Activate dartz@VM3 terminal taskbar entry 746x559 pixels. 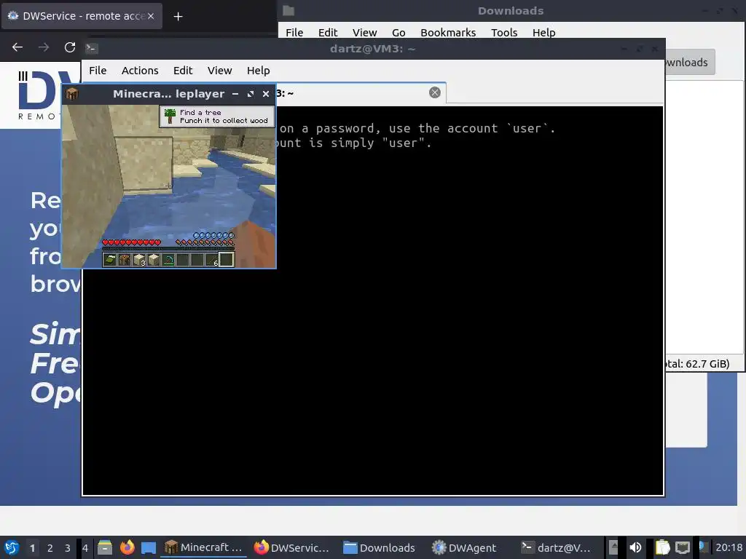click(557, 548)
